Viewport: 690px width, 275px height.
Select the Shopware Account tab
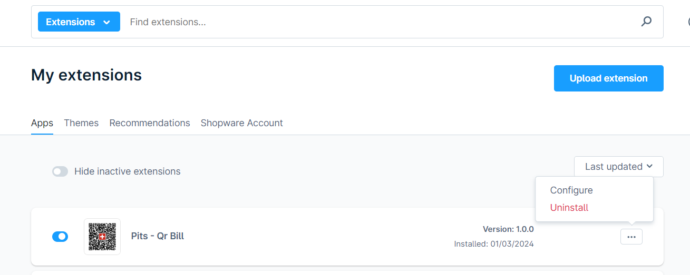point(241,123)
